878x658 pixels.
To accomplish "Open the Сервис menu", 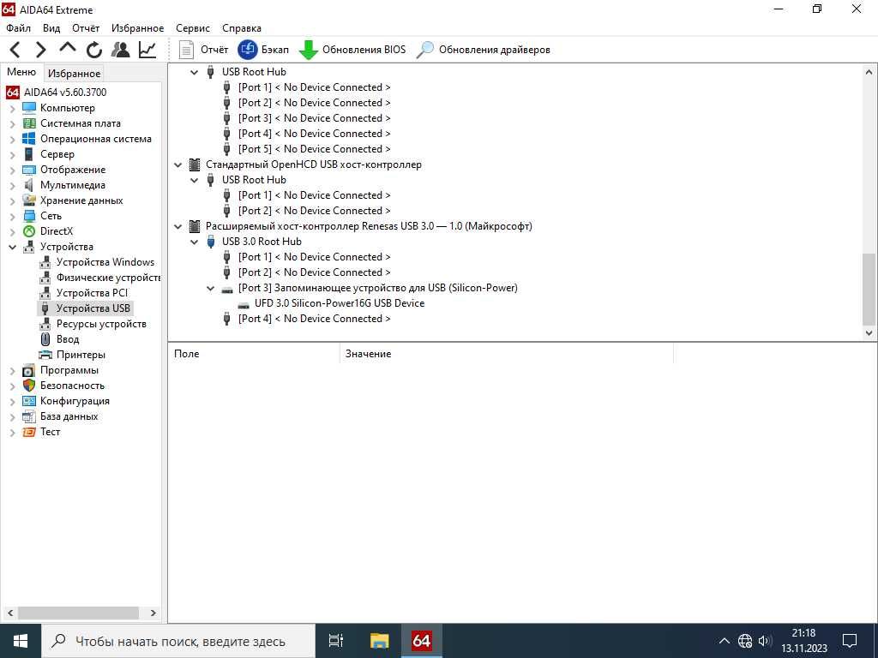I will [x=193, y=28].
